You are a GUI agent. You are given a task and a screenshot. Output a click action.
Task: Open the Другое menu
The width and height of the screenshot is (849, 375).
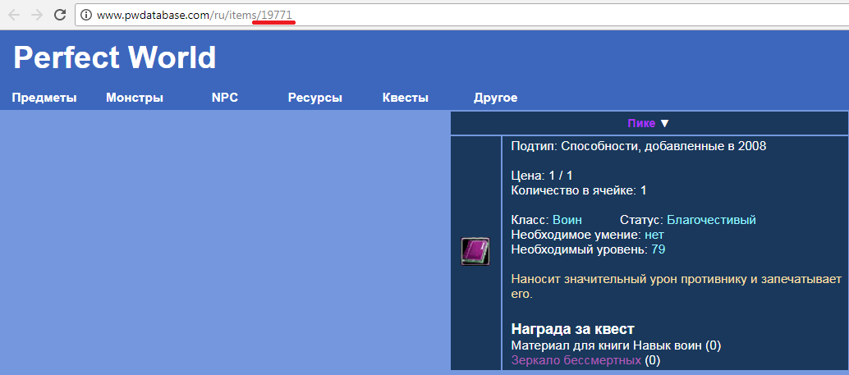coord(495,98)
